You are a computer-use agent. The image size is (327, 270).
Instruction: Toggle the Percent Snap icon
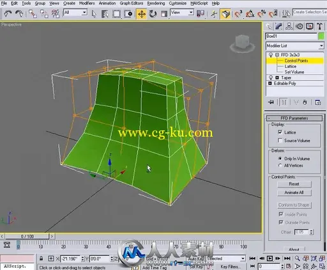click(261, 14)
